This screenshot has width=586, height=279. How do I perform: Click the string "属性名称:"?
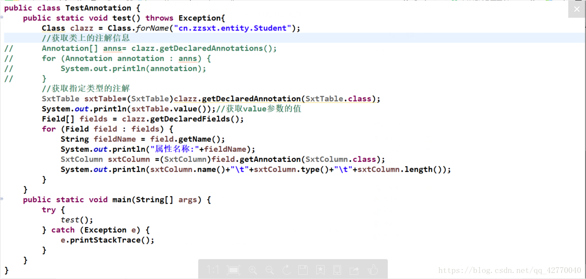(174, 149)
